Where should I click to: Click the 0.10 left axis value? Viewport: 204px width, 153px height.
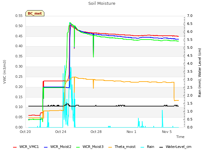[19, 107]
